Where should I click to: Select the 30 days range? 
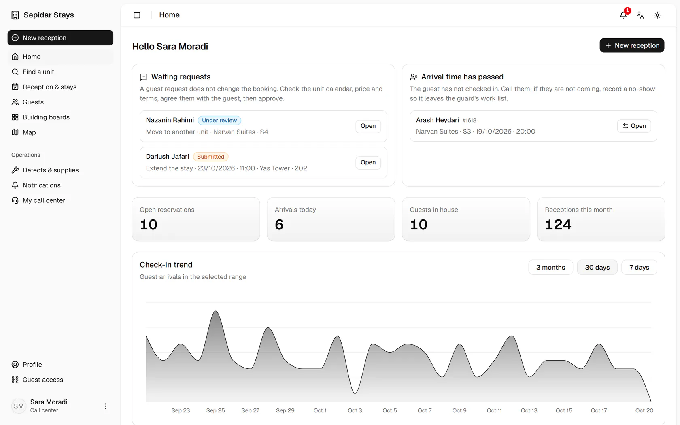pos(597,267)
